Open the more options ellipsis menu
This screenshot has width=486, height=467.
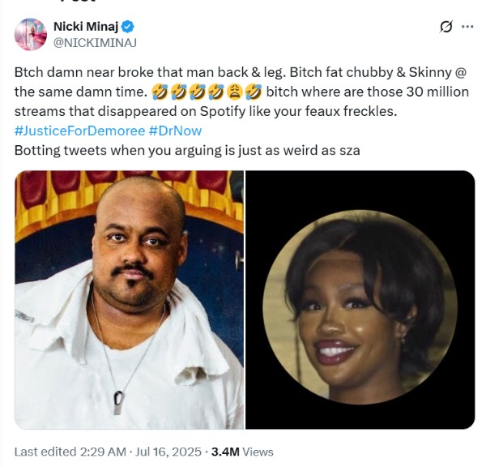point(467,27)
